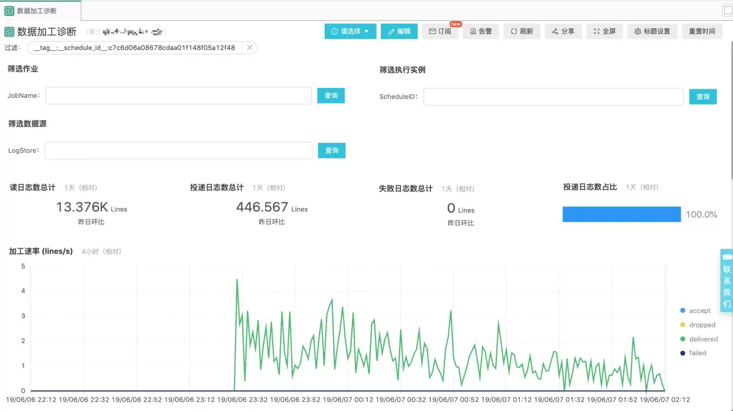This screenshot has height=411, width=733.
Task: Click the 查询 button next to ScheduleID
Action: 703,97
